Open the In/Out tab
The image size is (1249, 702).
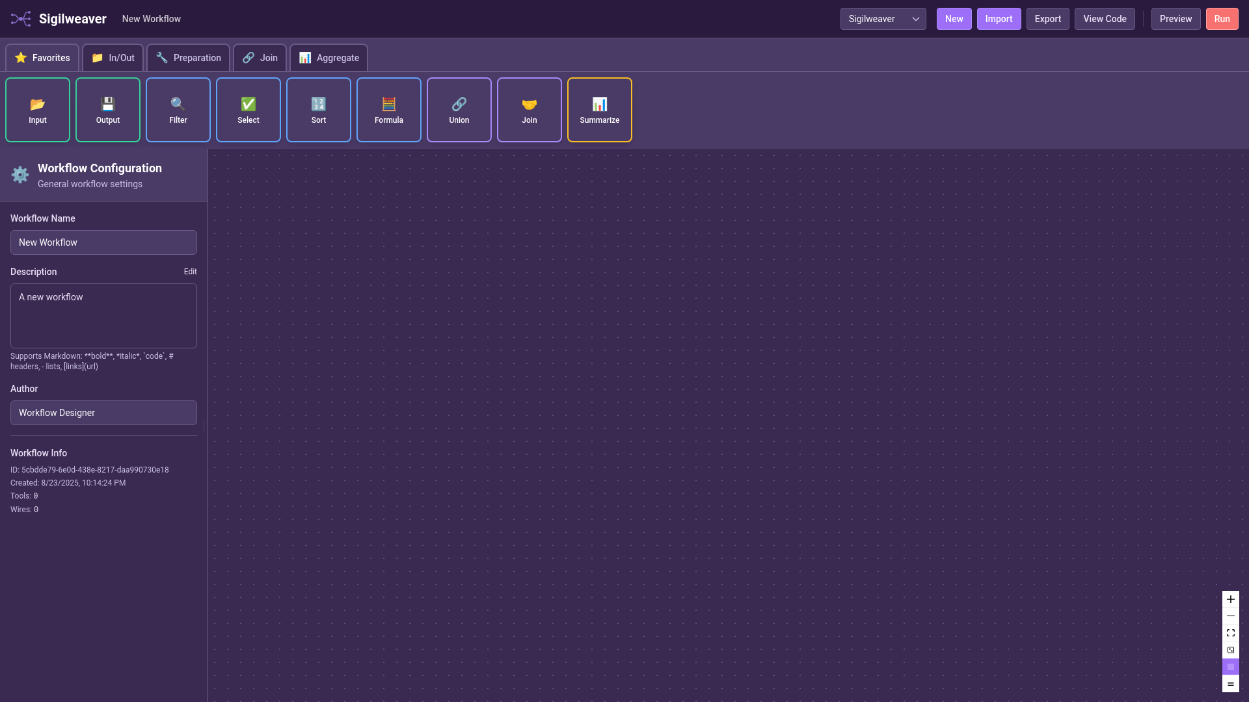(113, 58)
